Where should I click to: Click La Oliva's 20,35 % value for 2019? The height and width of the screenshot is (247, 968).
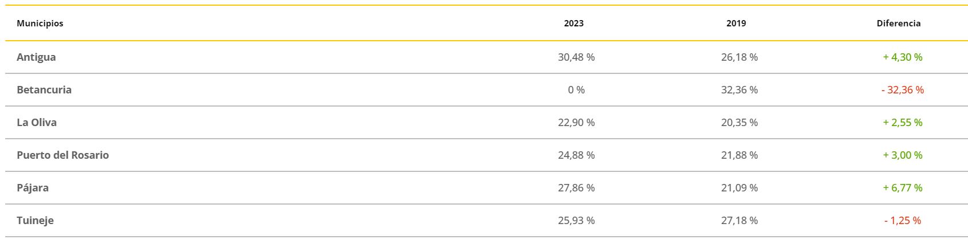(x=739, y=123)
